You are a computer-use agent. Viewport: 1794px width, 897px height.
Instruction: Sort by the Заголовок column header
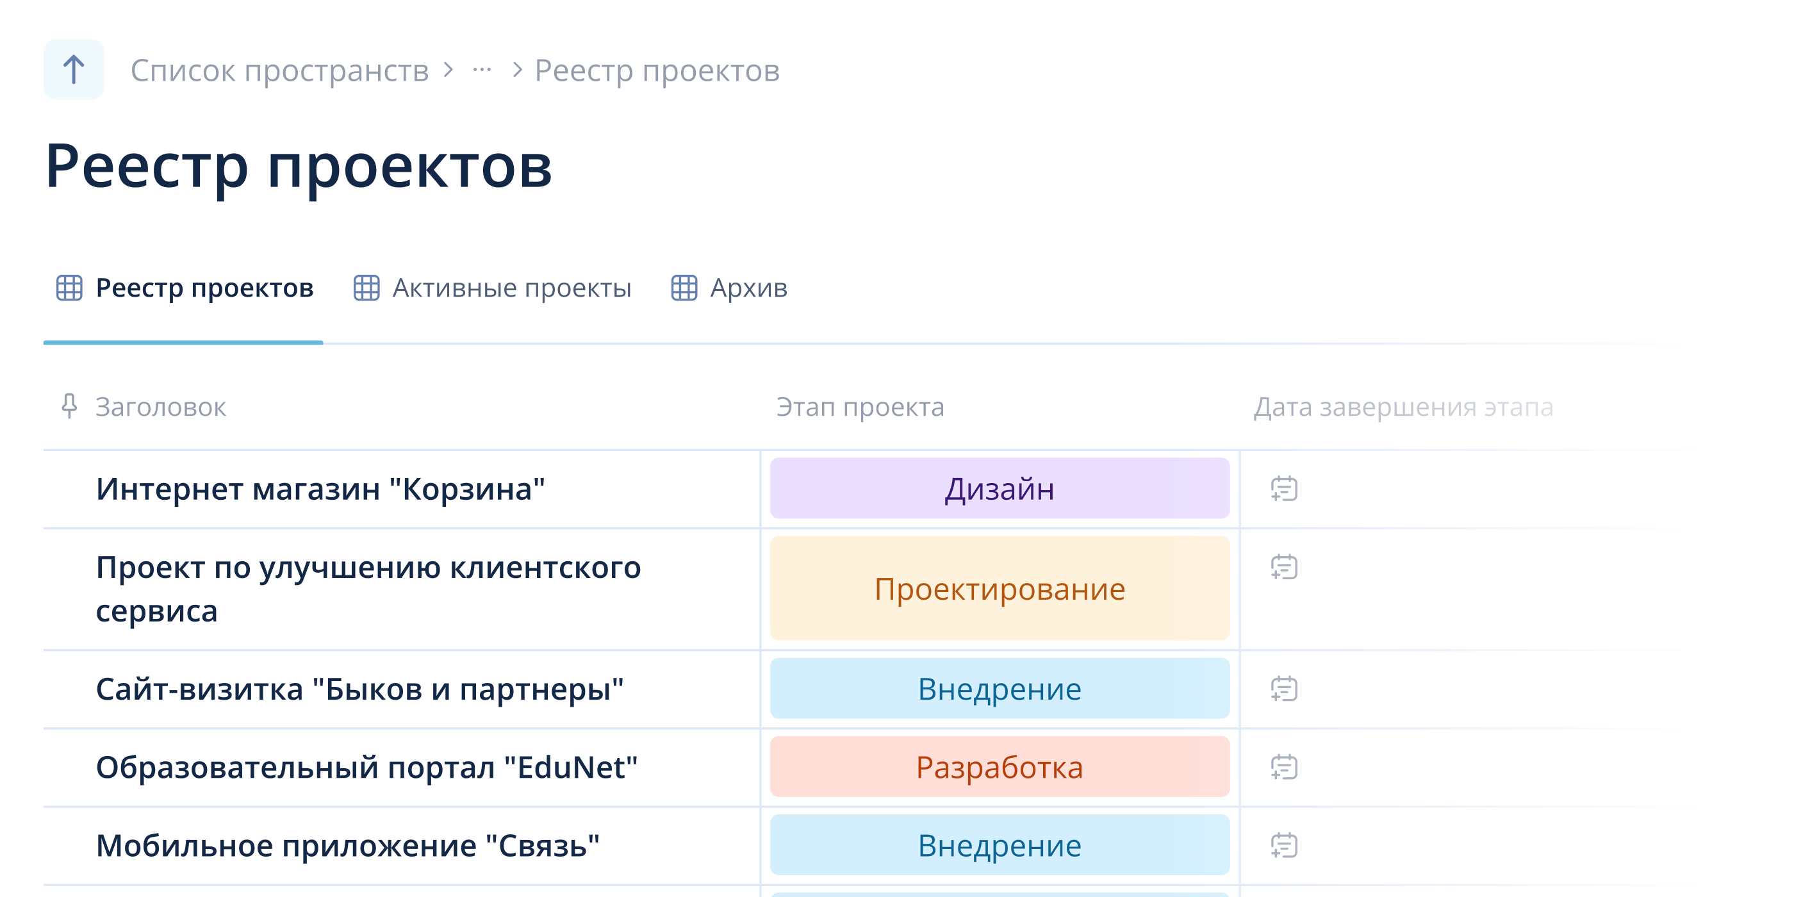pyautogui.click(x=160, y=407)
